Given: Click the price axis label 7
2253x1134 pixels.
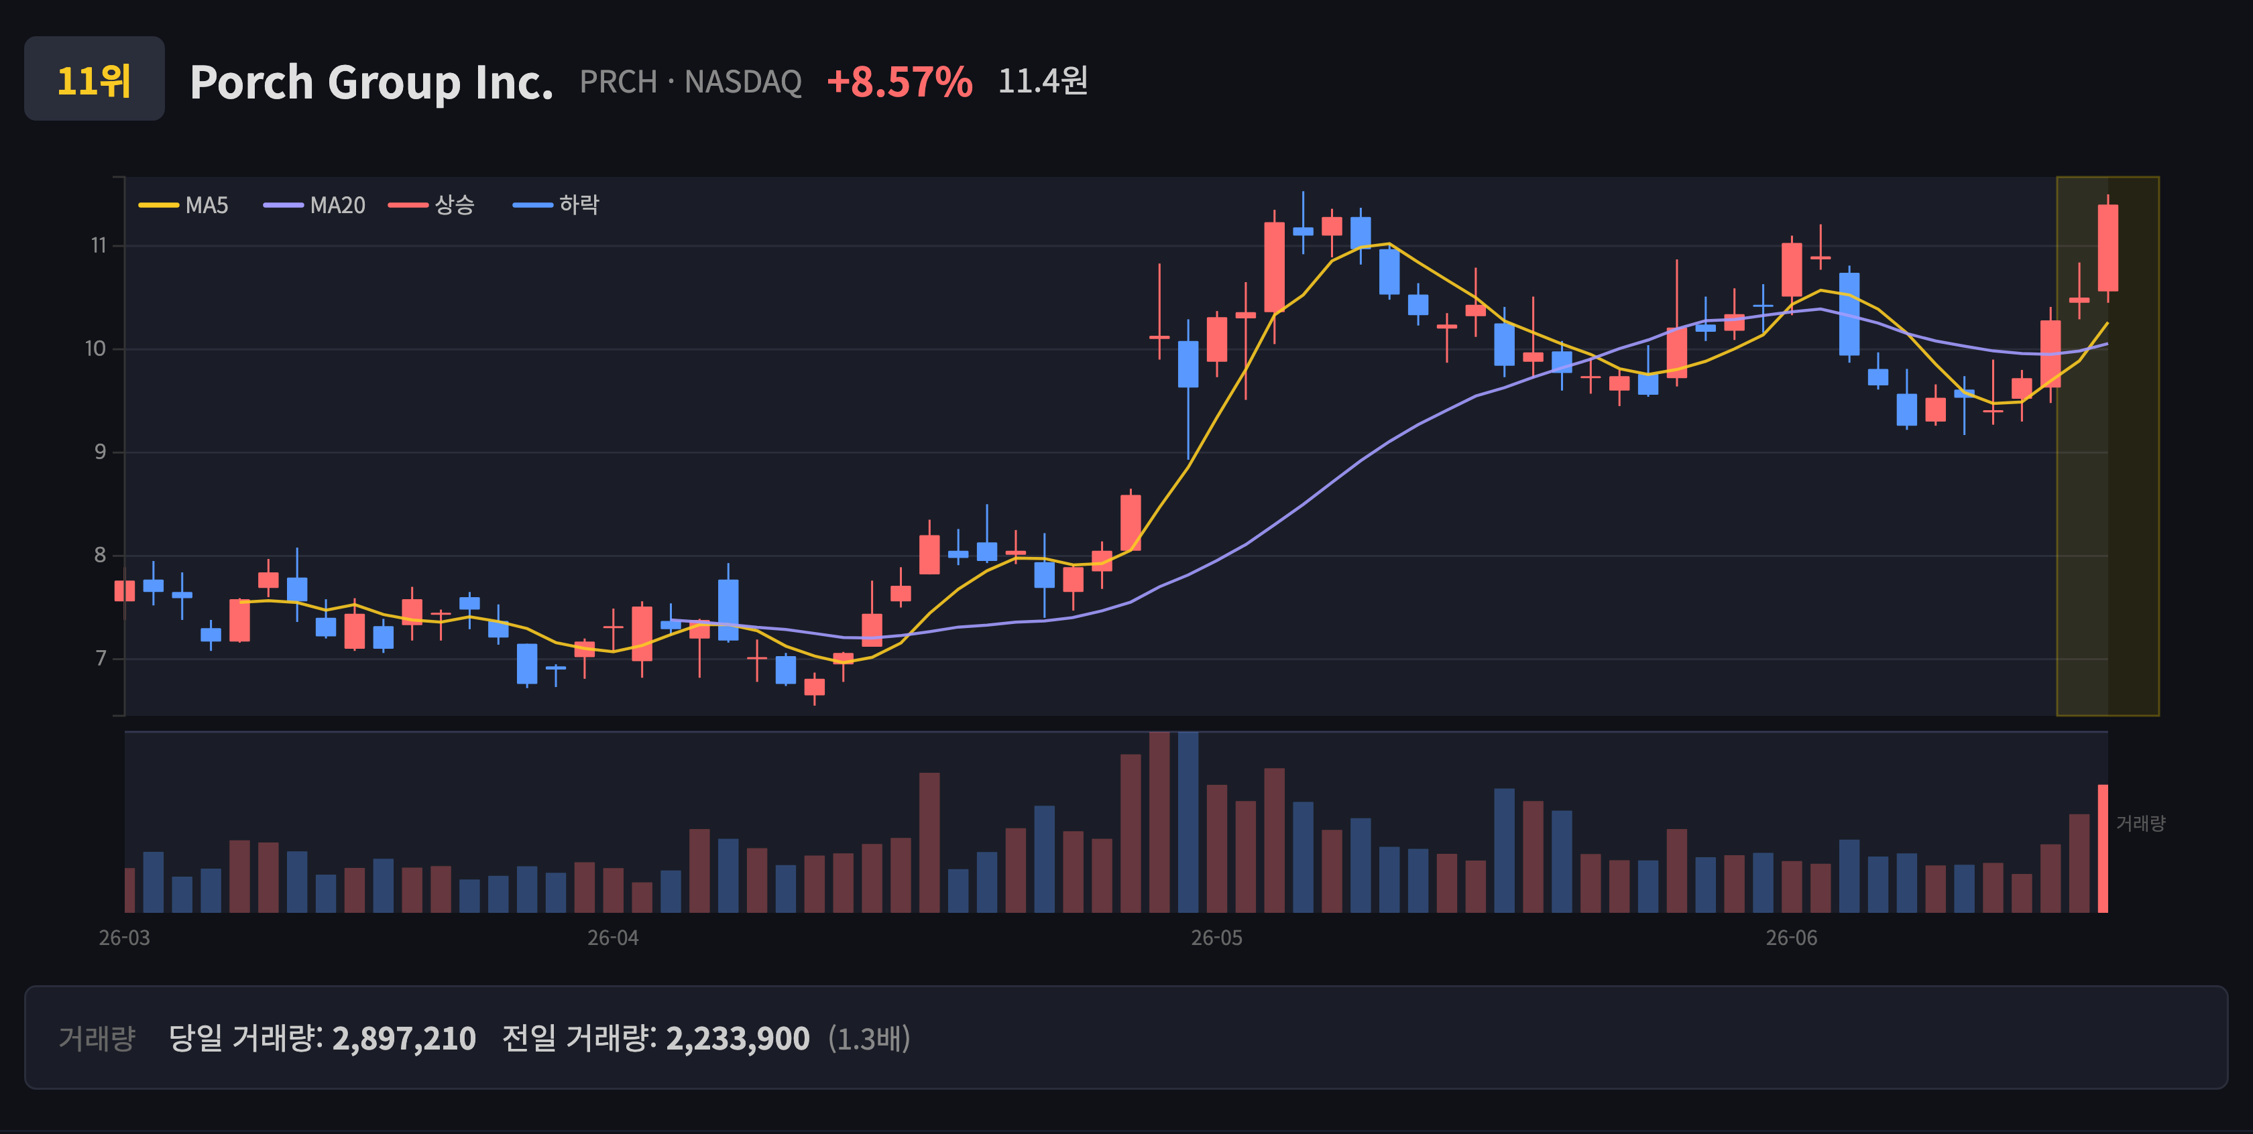Looking at the screenshot, I should (101, 658).
